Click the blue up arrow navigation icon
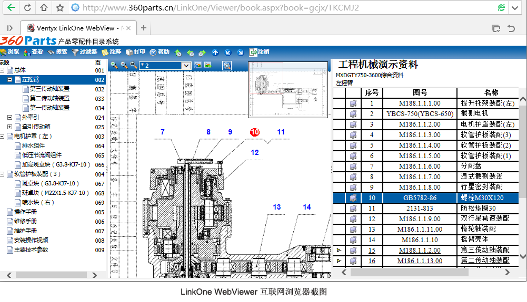Viewport: 527px width, 302px height. click(215, 53)
